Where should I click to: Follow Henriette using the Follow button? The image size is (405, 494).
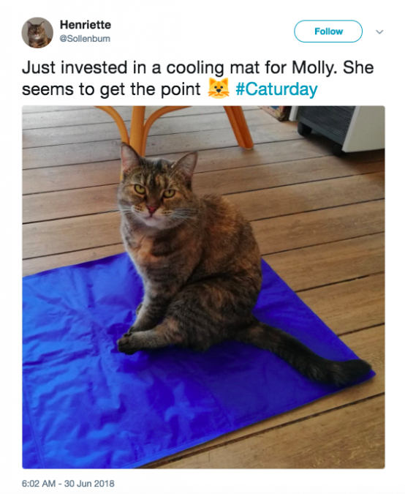328,31
